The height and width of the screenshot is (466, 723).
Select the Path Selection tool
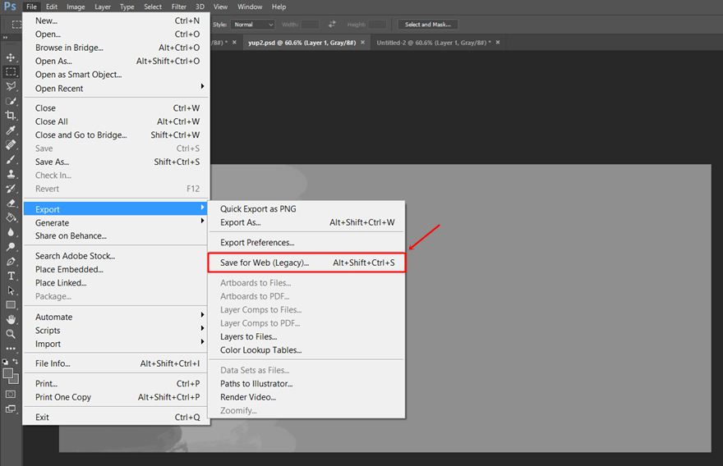pos(11,290)
